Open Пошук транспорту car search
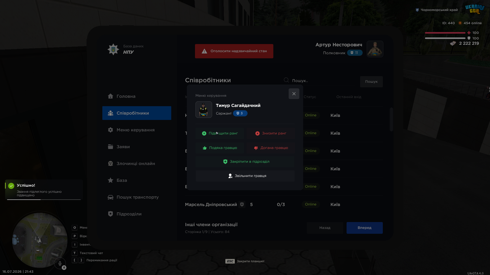 [x=137, y=197]
